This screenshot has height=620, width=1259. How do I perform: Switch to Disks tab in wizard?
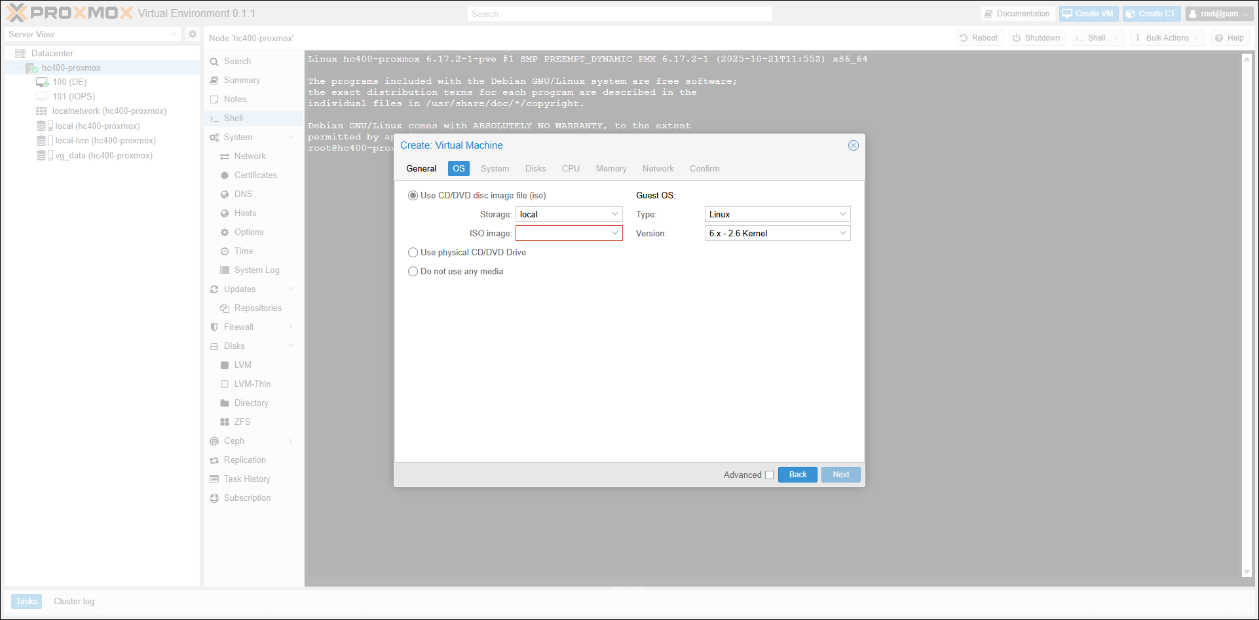click(535, 169)
